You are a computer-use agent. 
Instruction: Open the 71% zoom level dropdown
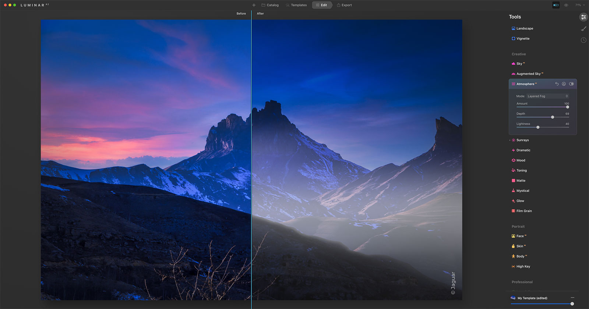580,5
